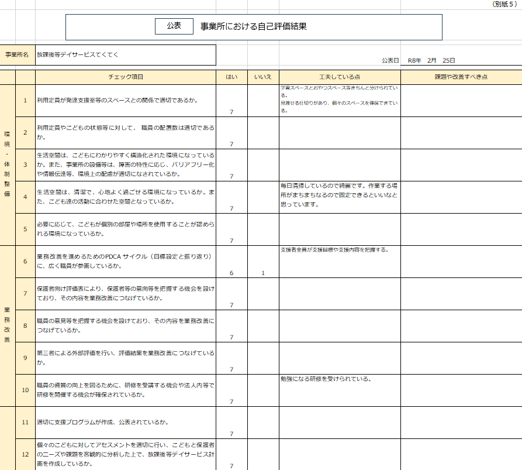Click the 第三者による外部評価 question in row 9
Screen dimensions: 522x470
tap(125, 358)
